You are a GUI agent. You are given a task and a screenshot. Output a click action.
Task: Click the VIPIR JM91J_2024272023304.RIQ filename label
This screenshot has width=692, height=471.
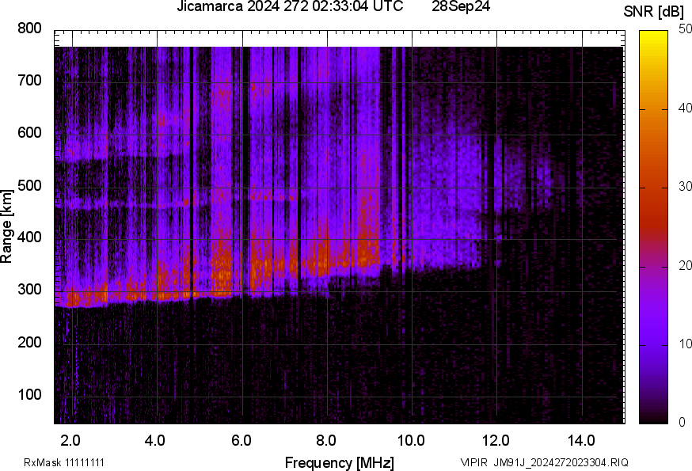544,462
